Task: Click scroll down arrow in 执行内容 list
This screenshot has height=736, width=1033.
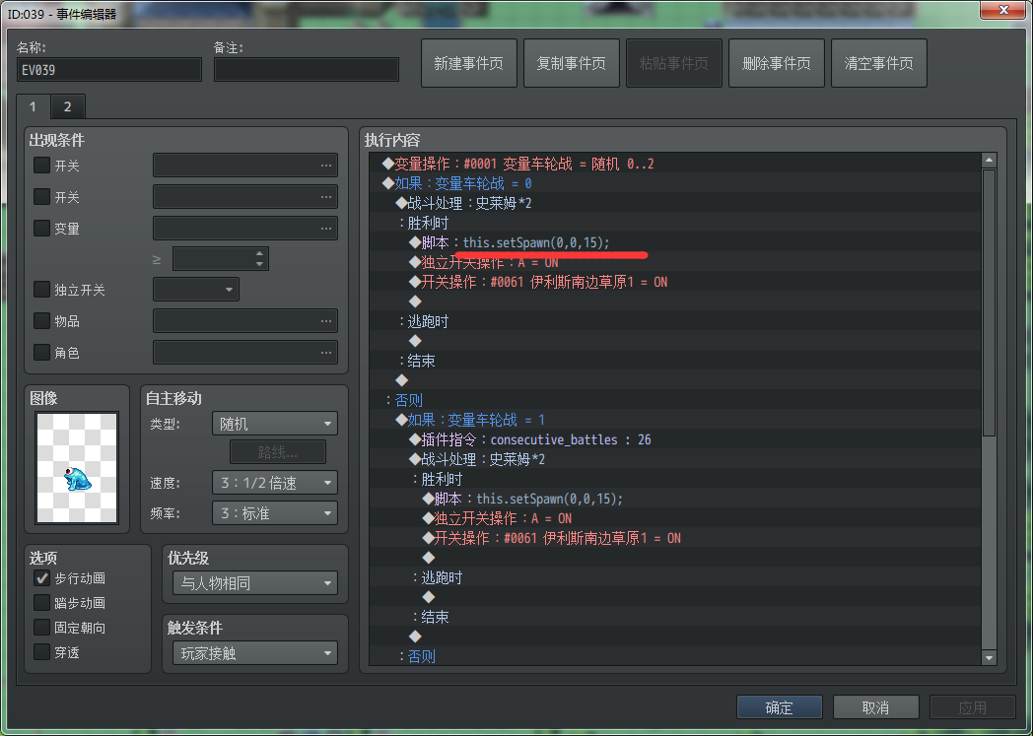Action: 989,657
